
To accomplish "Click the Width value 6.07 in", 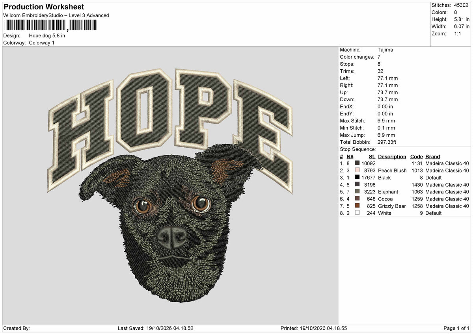I will tap(461, 26).
